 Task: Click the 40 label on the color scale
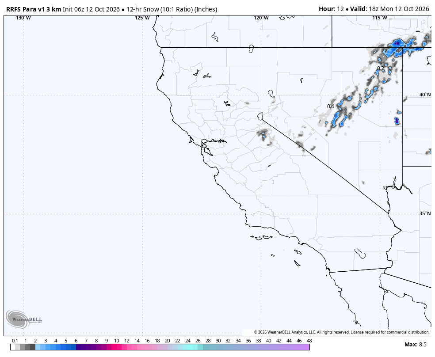pyautogui.click(x=268, y=341)
